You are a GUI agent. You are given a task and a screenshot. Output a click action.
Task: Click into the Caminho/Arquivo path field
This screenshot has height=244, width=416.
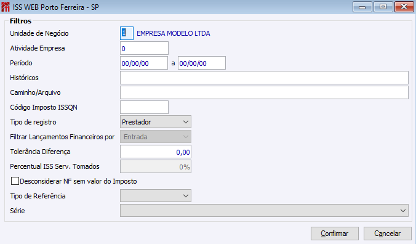[x=264, y=92]
